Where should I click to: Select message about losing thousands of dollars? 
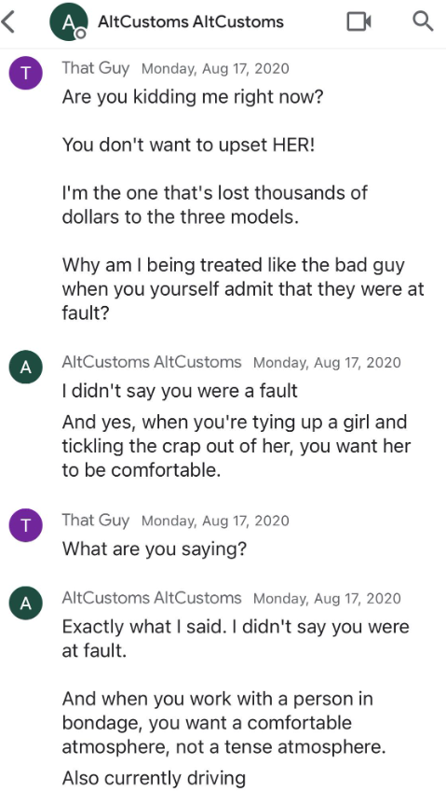tap(215, 204)
